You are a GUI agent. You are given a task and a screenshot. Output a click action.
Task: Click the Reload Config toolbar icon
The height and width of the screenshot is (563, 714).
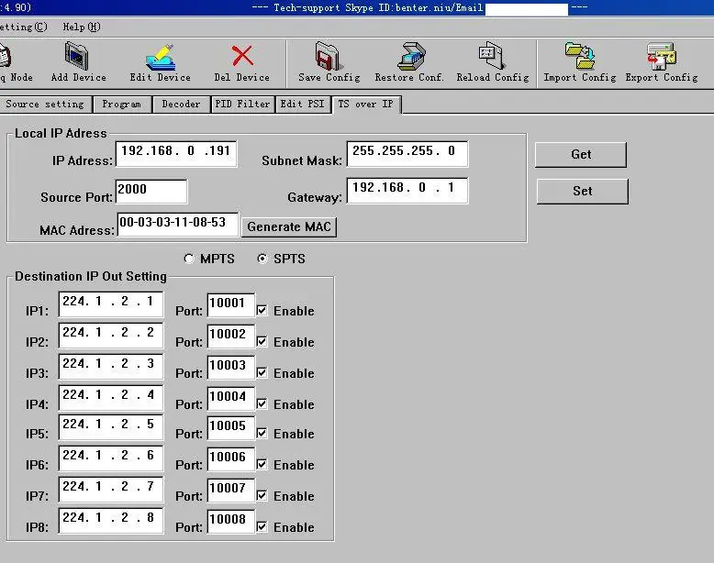point(492,56)
